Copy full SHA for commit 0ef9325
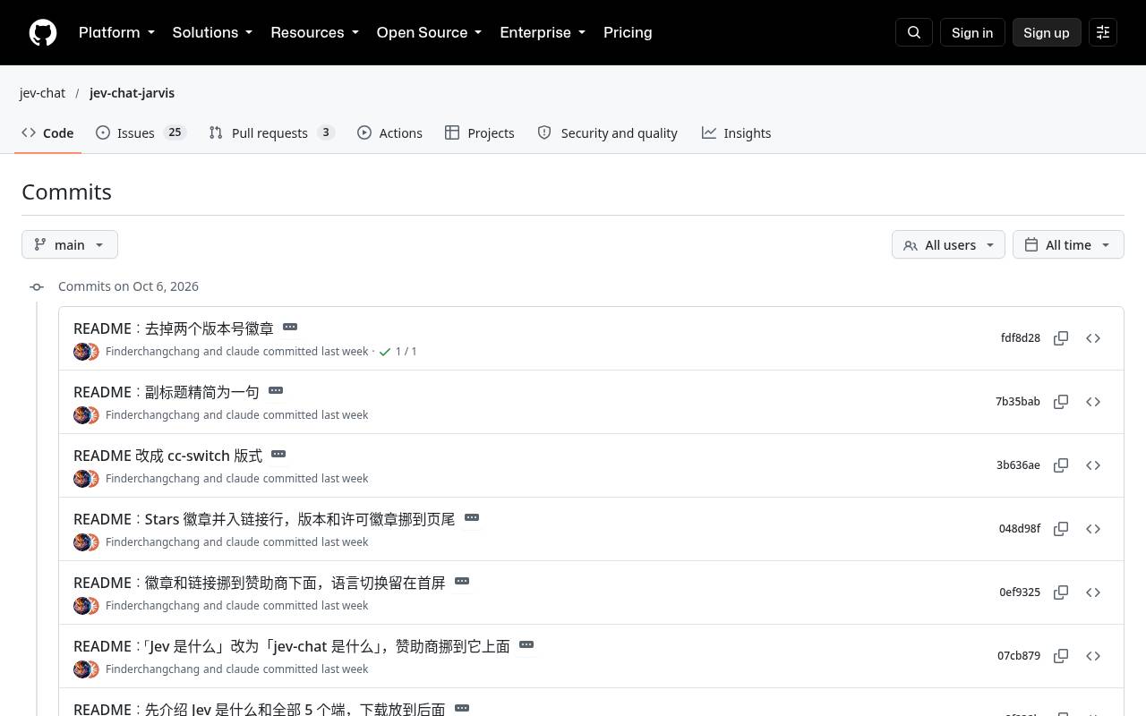1146x716 pixels. tap(1061, 592)
